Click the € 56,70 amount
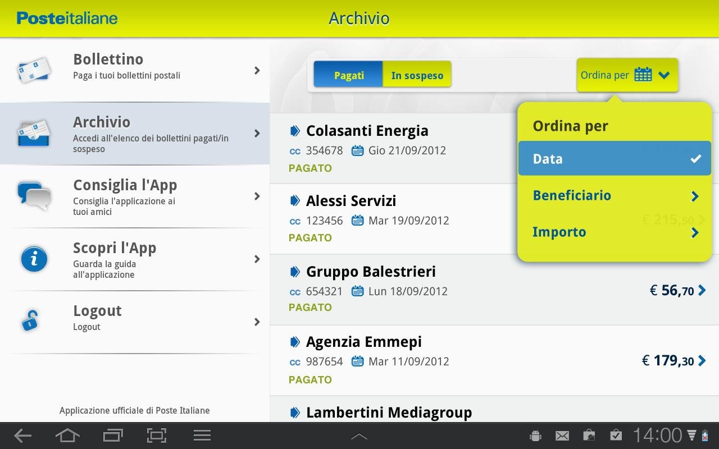This screenshot has width=719, height=449. tap(672, 290)
